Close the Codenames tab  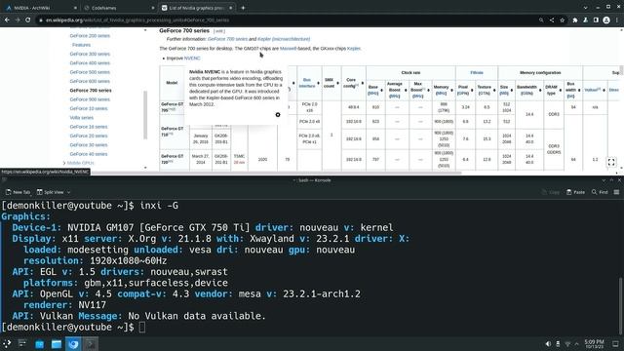153,8
